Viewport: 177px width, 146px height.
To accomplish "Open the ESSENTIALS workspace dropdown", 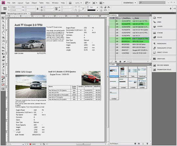I will click(129, 3).
